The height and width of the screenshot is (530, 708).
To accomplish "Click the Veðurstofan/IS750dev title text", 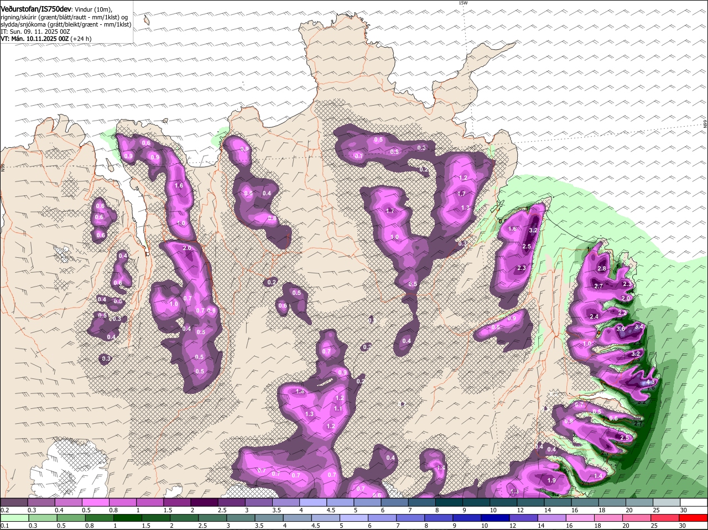I will tap(36, 9).
